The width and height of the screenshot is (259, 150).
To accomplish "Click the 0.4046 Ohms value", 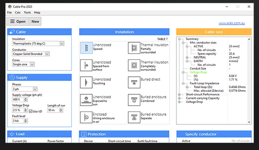I will 237,87.
